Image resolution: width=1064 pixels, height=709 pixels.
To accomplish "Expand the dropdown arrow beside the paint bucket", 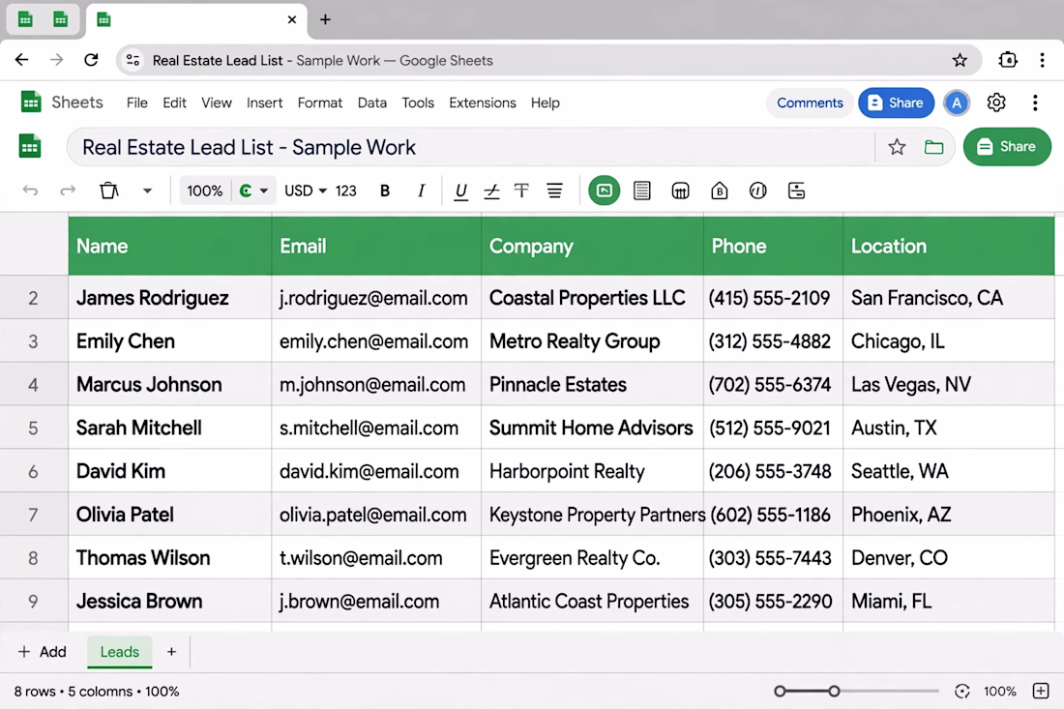I will coord(147,191).
